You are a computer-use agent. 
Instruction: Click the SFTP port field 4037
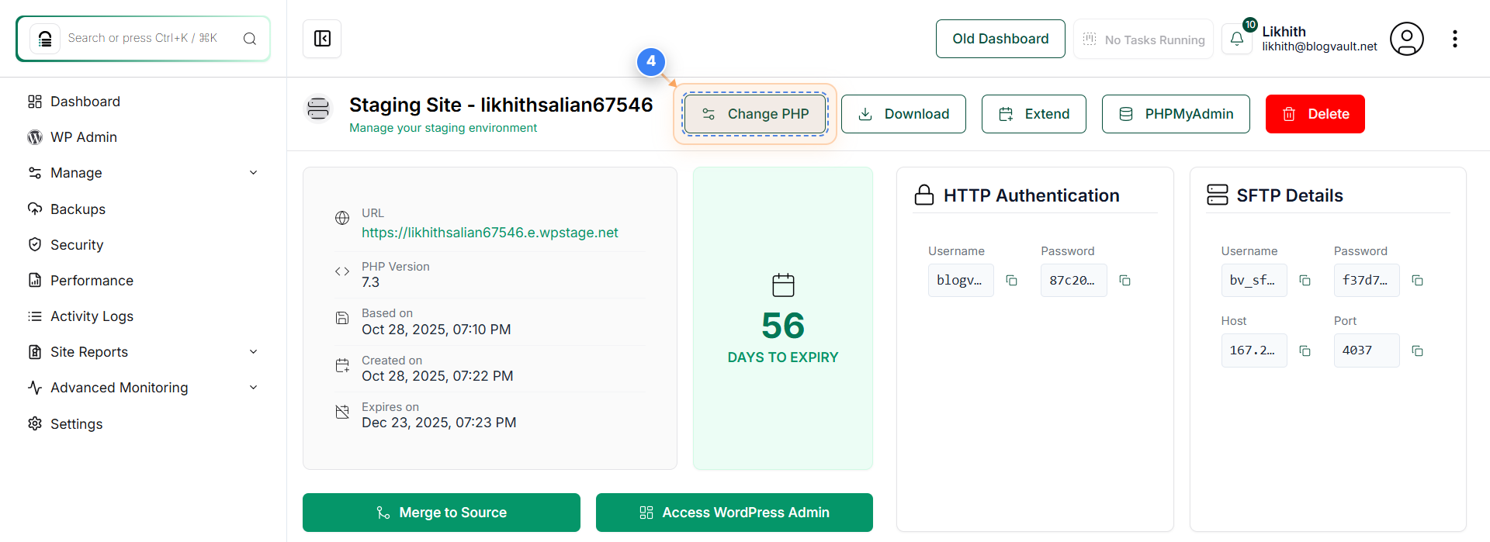pyautogui.click(x=1367, y=350)
